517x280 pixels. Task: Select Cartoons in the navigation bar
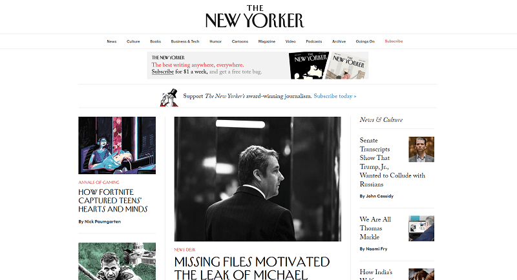click(240, 41)
